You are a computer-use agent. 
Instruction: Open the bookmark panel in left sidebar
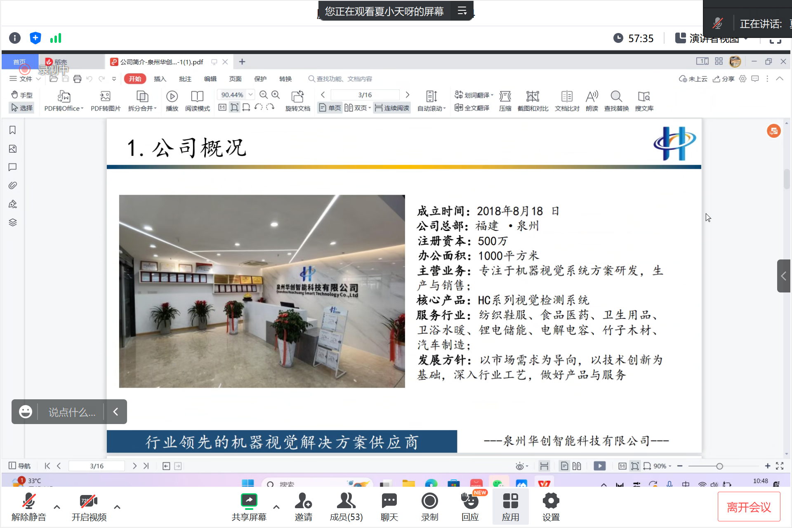(x=12, y=130)
